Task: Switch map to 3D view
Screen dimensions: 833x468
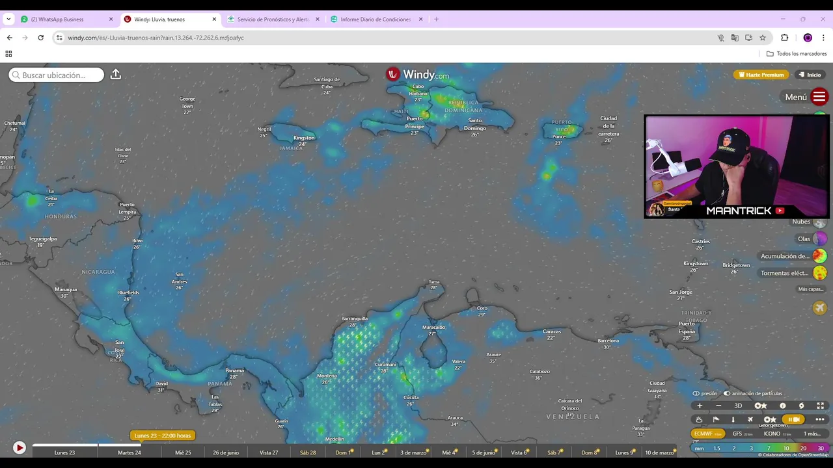Action: click(x=738, y=406)
